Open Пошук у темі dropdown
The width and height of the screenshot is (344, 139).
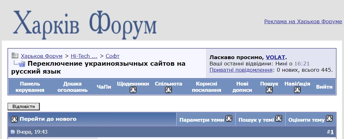tap(260, 119)
